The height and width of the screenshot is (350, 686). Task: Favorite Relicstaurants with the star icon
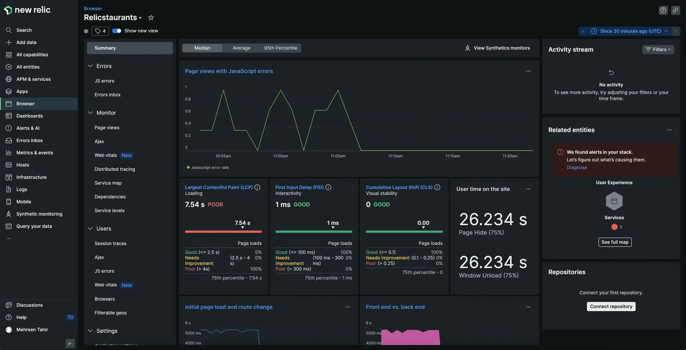[x=151, y=17]
